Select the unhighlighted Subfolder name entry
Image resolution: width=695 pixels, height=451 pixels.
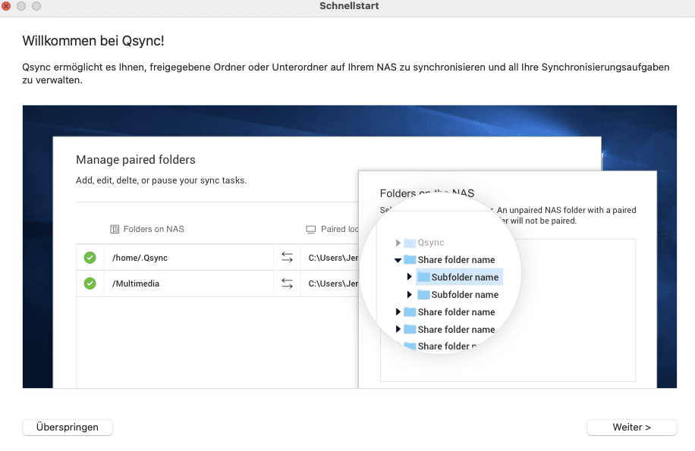(x=459, y=294)
